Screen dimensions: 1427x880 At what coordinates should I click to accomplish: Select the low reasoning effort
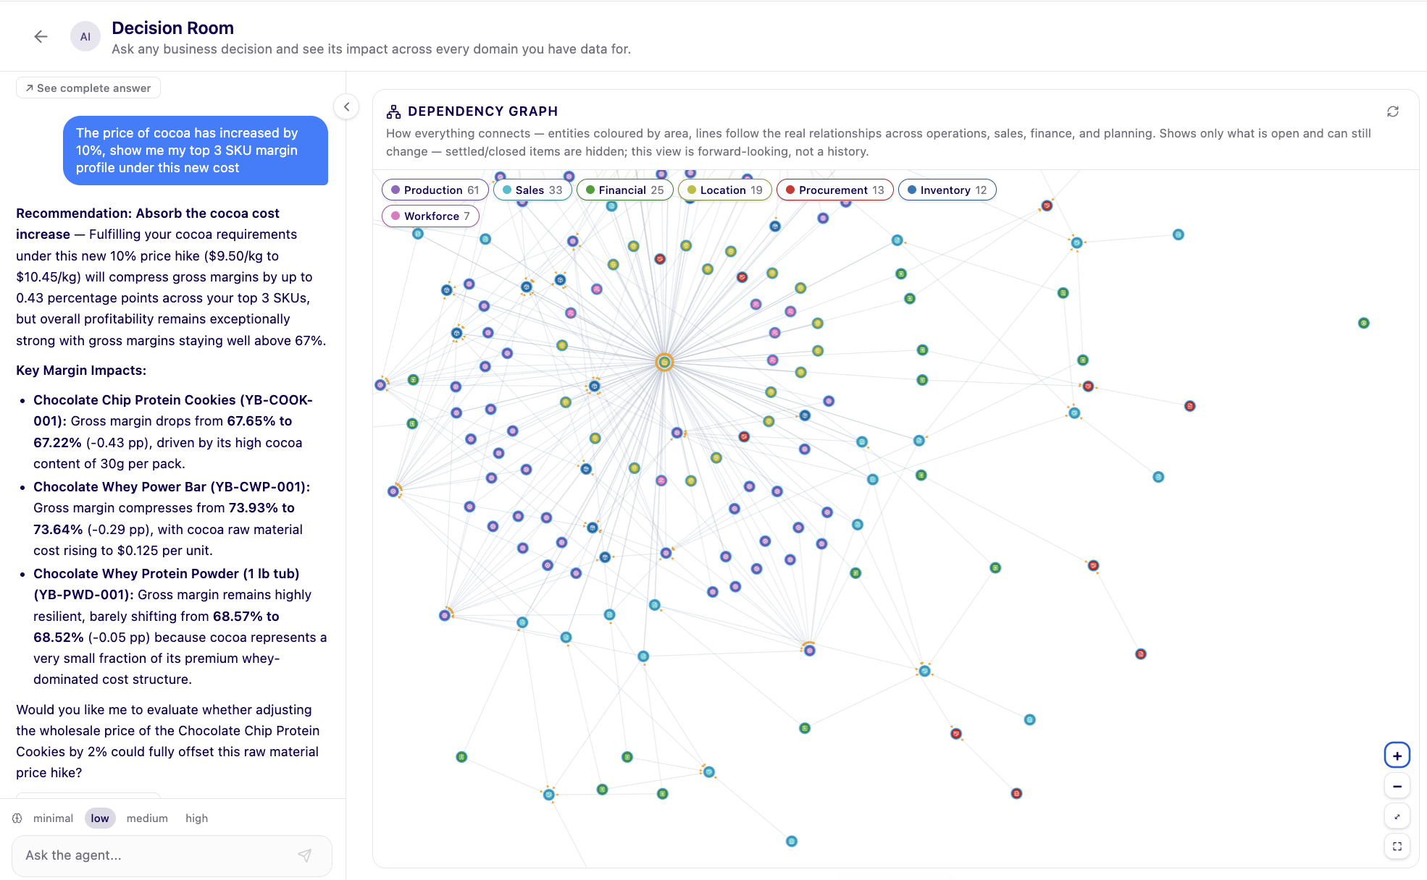100,818
